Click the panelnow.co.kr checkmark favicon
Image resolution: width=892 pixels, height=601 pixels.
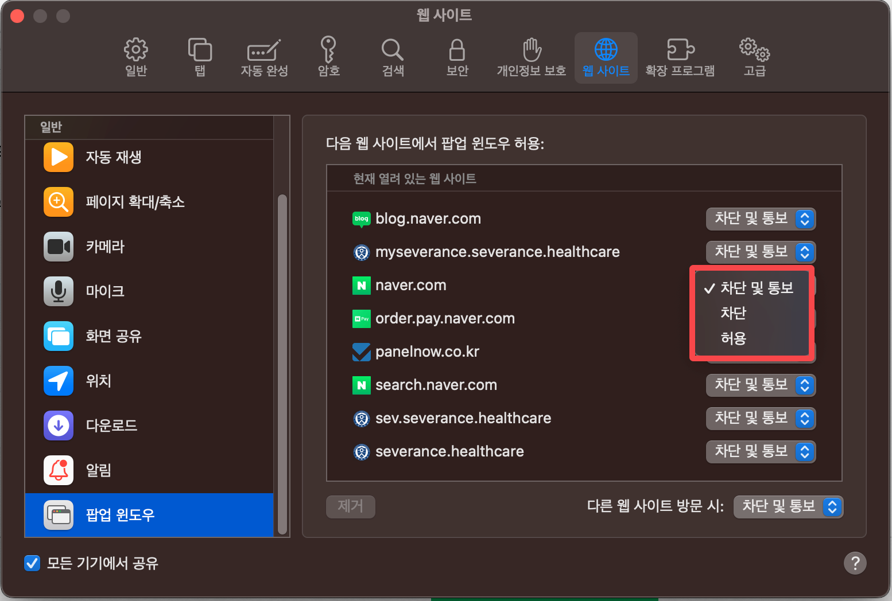pyautogui.click(x=362, y=352)
